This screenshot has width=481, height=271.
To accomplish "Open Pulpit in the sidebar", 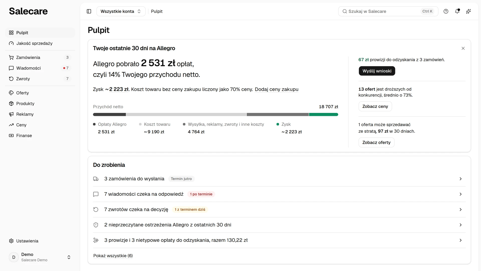I will [40, 33].
